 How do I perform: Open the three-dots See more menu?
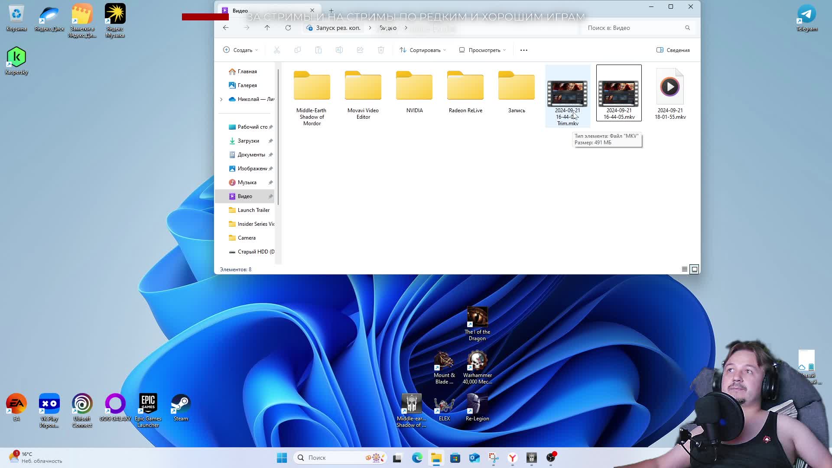(x=524, y=50)
